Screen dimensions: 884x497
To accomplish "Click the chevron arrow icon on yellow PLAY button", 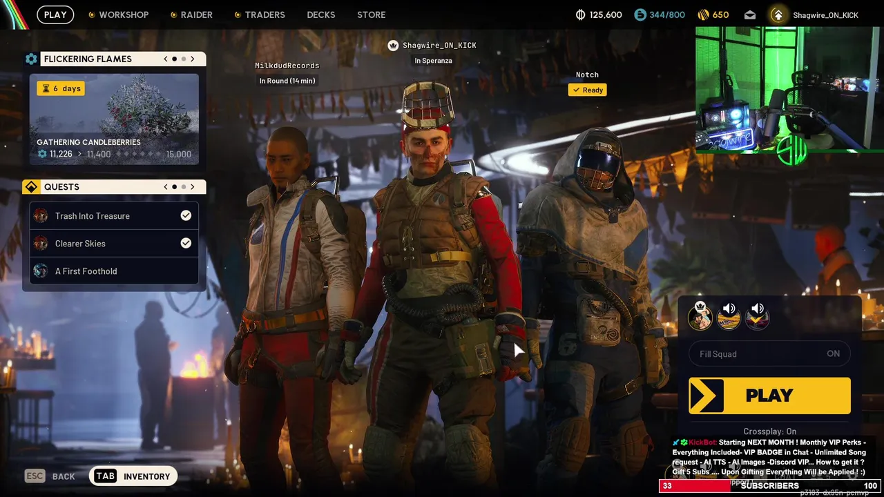I will (706, 396).
